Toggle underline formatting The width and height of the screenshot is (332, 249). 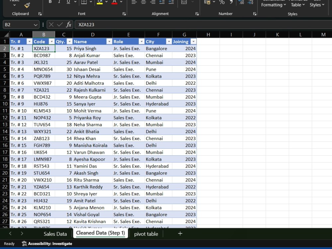pos(68,2)
